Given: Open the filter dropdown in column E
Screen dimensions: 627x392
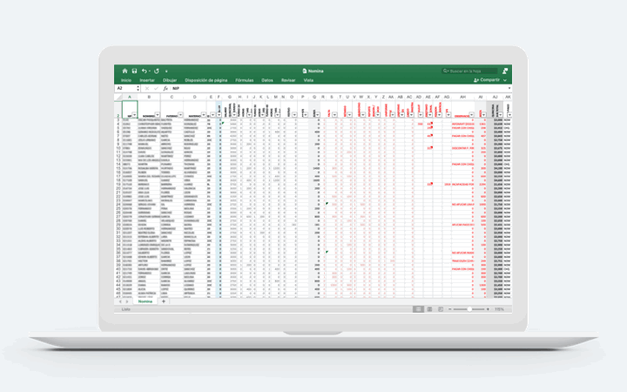Looking at the screenshot, I should tap(212, 115).
